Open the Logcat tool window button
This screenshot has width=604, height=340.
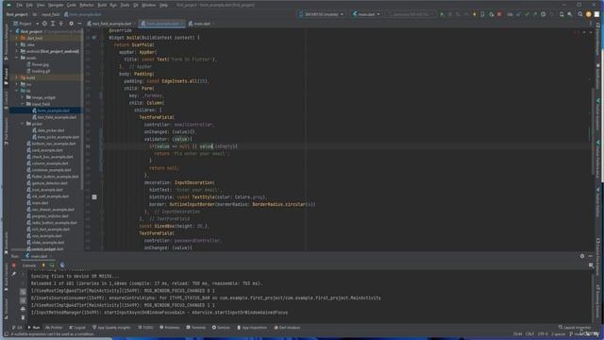(x=77, y=328)
